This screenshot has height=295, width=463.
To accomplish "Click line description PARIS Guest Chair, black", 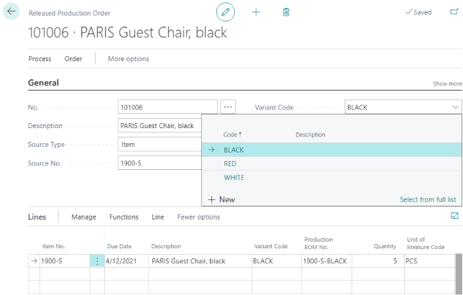I will pyautogui.click(x=200, y=261).
